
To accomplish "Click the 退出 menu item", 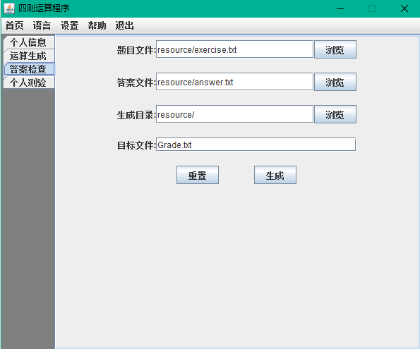I will coord(124,25).
